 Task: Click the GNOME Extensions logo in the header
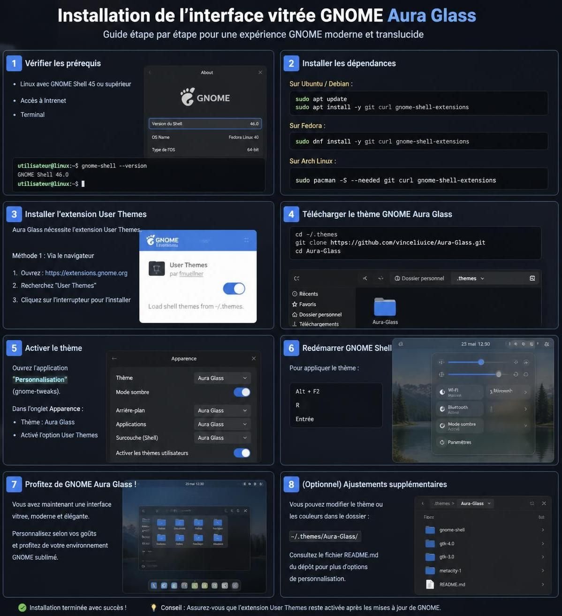[162, 241]
